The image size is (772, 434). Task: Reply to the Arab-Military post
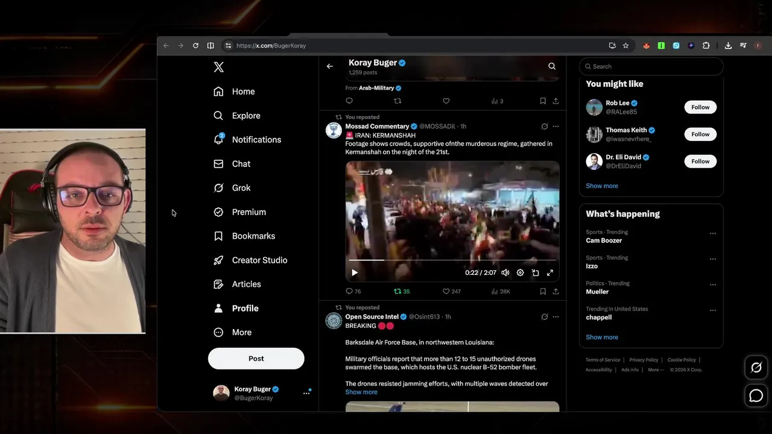349,101
